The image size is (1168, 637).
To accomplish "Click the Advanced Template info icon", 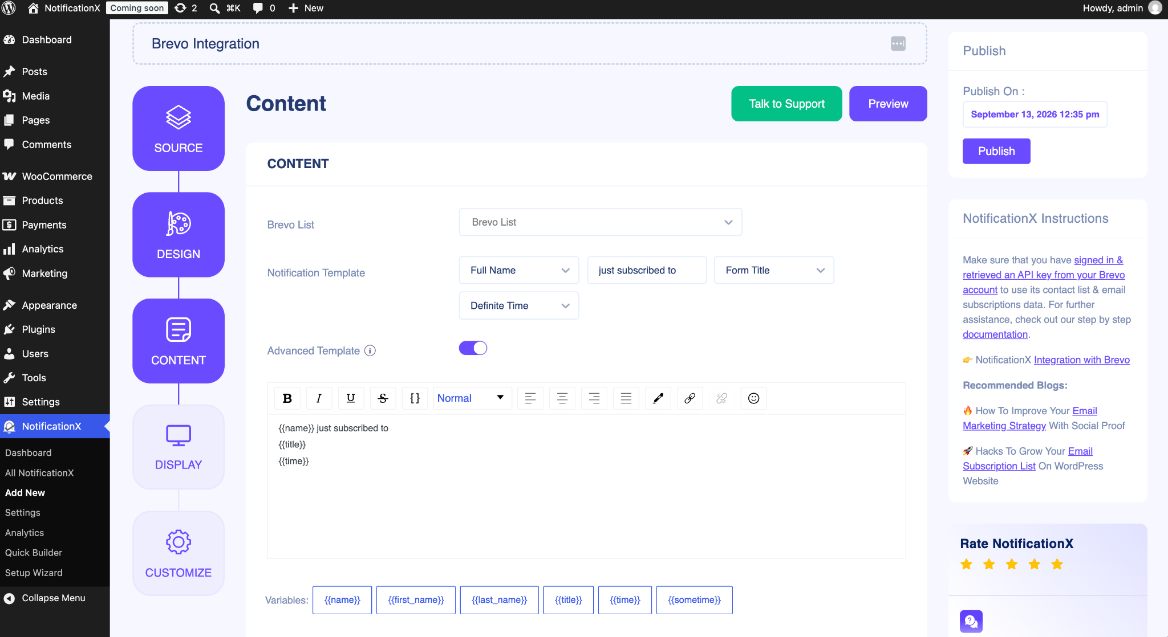I will point(370,350).
